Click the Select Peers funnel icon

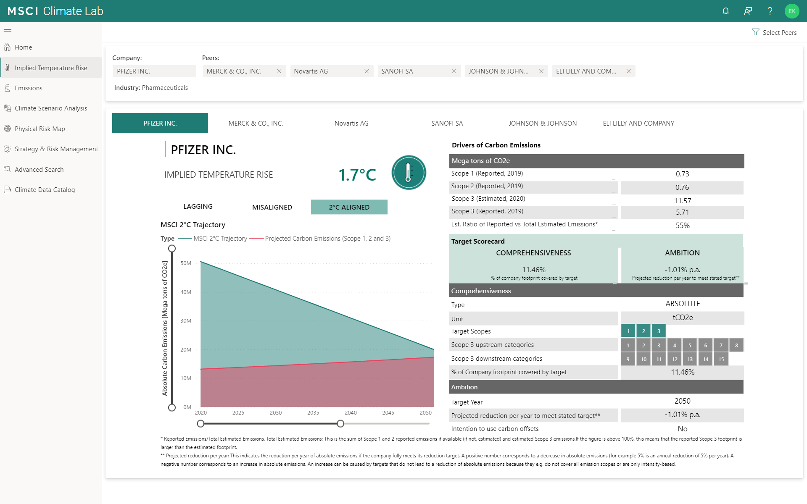coord(755,32)
